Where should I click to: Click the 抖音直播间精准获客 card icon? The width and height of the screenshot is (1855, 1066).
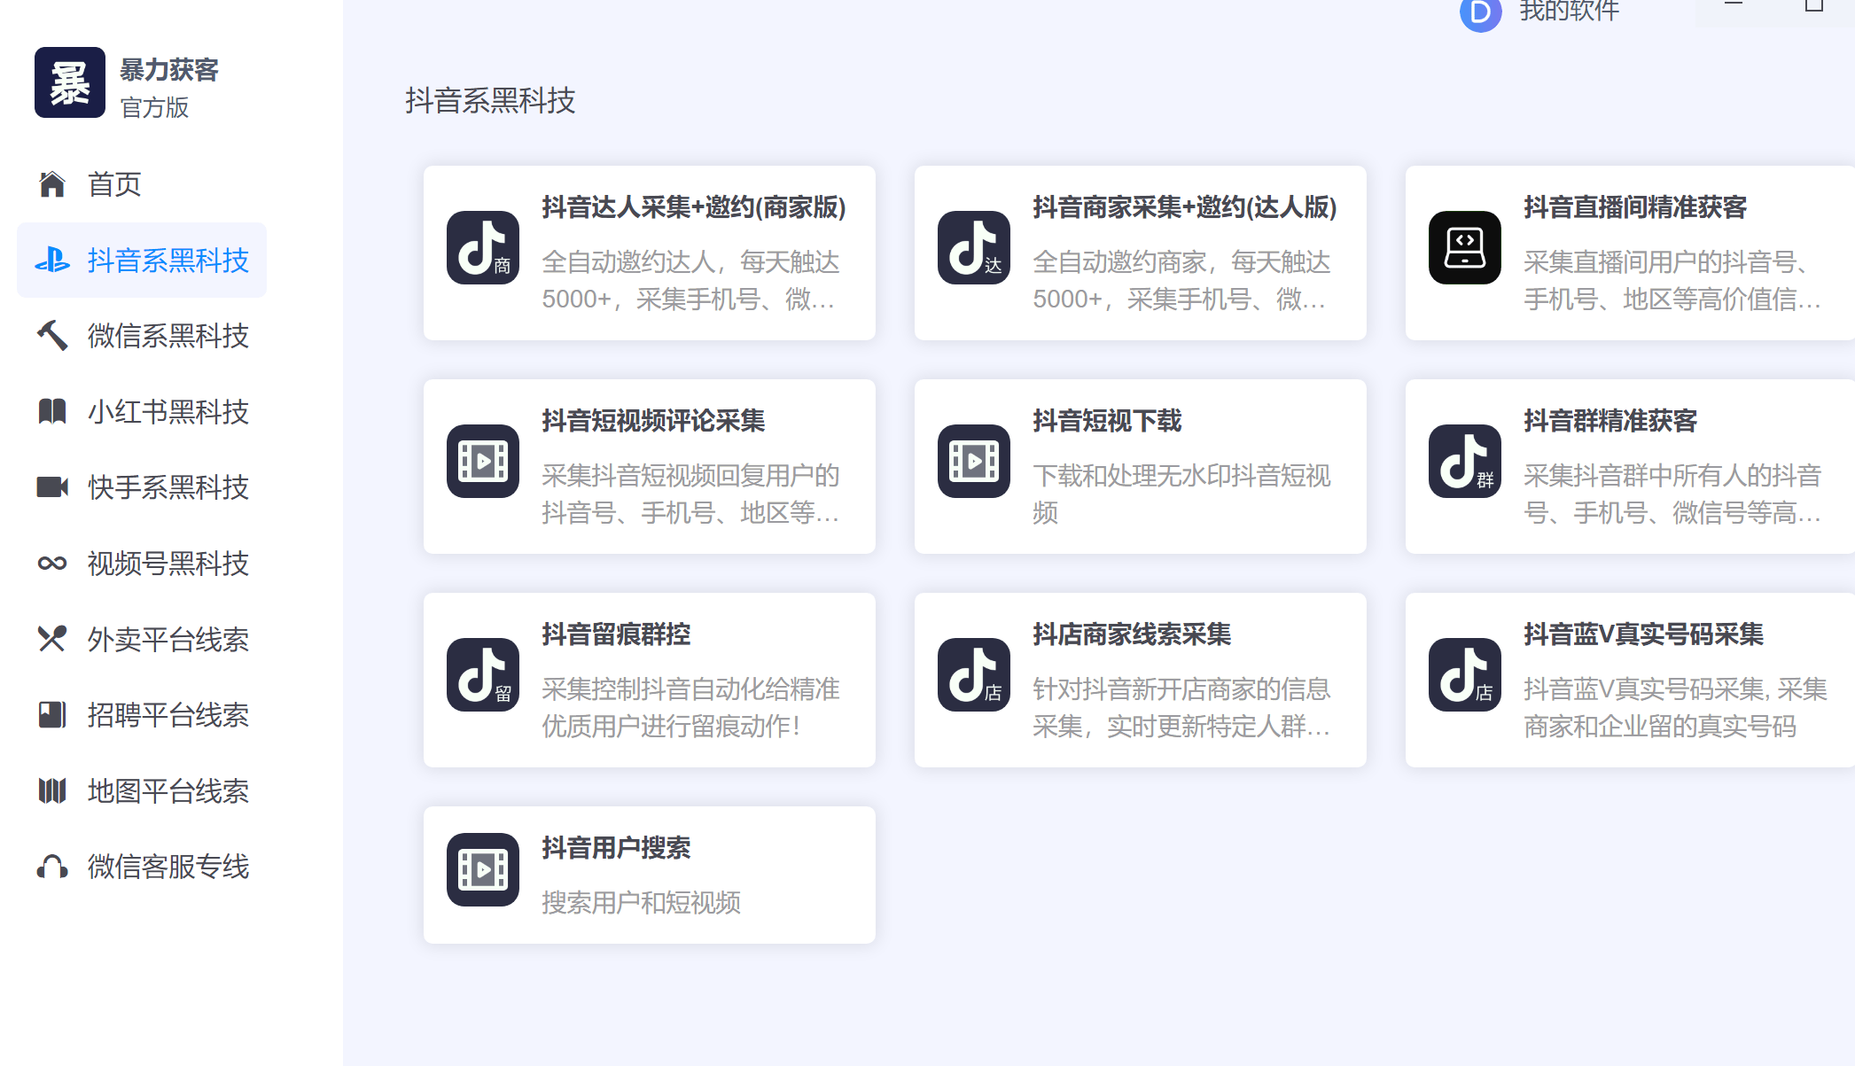pyautogui.click(x=1465, y=247)
